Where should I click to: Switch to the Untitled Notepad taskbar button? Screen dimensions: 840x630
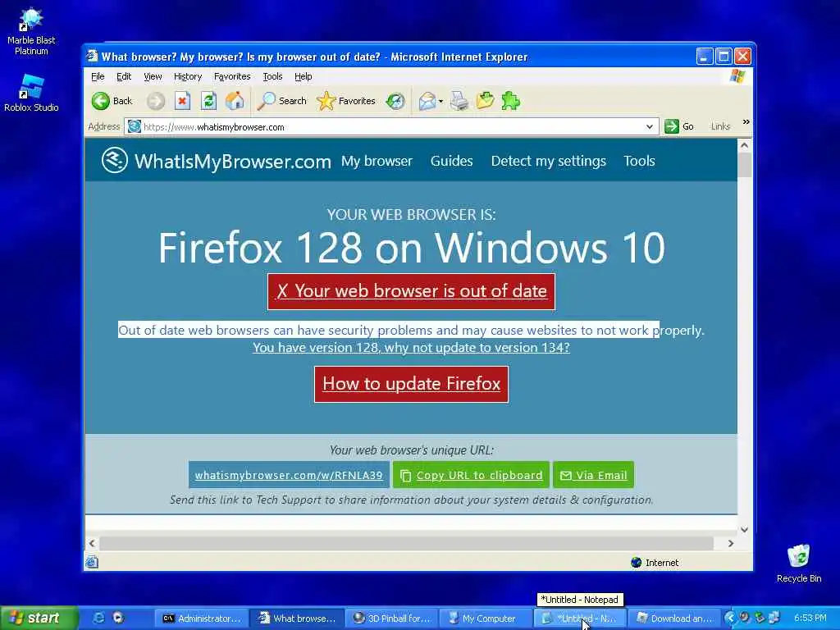(580, 619)
